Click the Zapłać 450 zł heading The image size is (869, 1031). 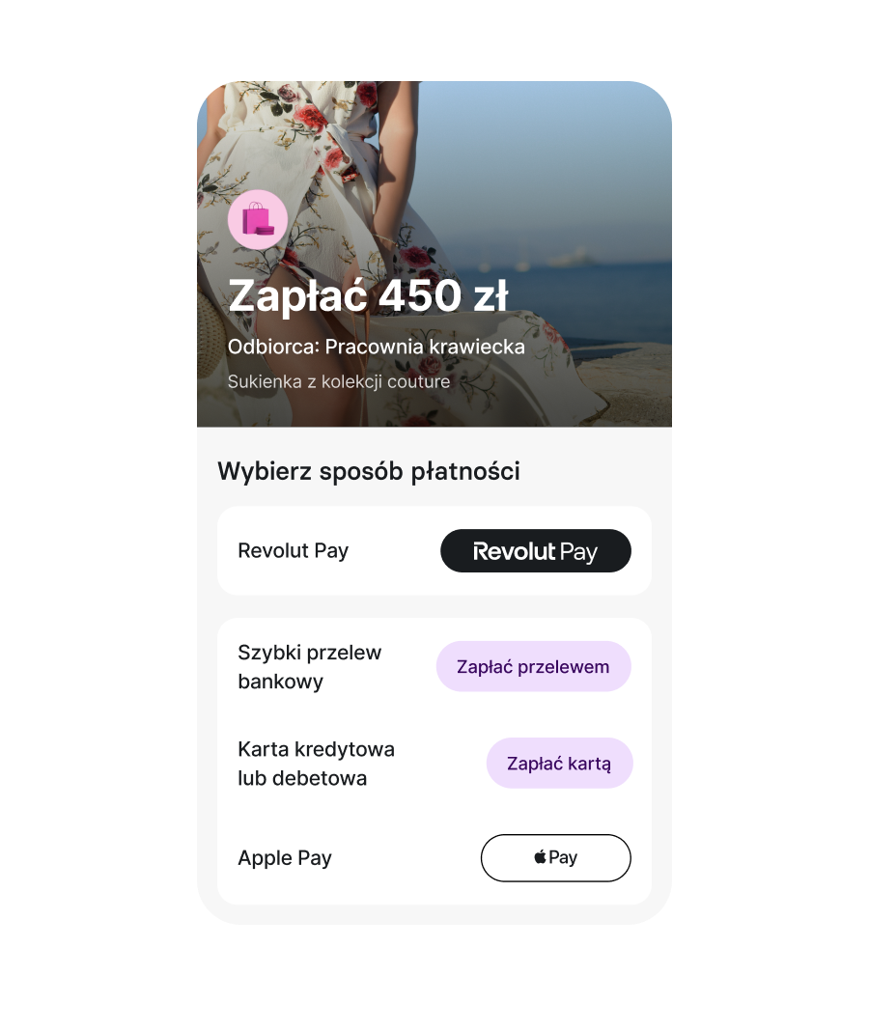coord(368,296)
